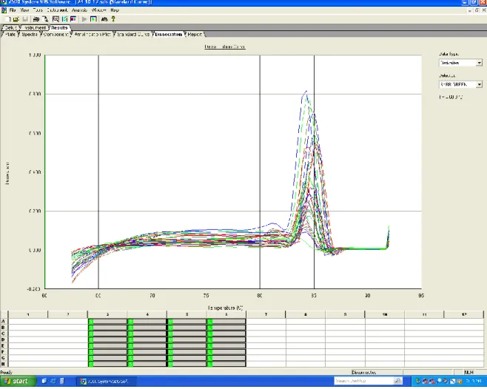Select plate row header D

pyautogui.click(x=4, y=339)
